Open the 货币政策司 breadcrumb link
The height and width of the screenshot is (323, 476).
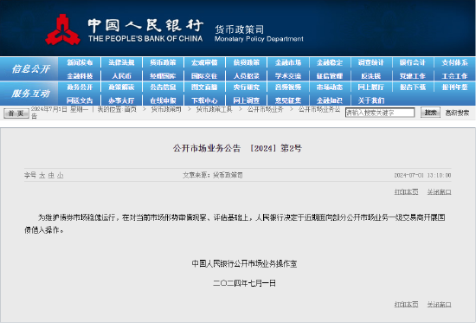[x=166, y=109]
